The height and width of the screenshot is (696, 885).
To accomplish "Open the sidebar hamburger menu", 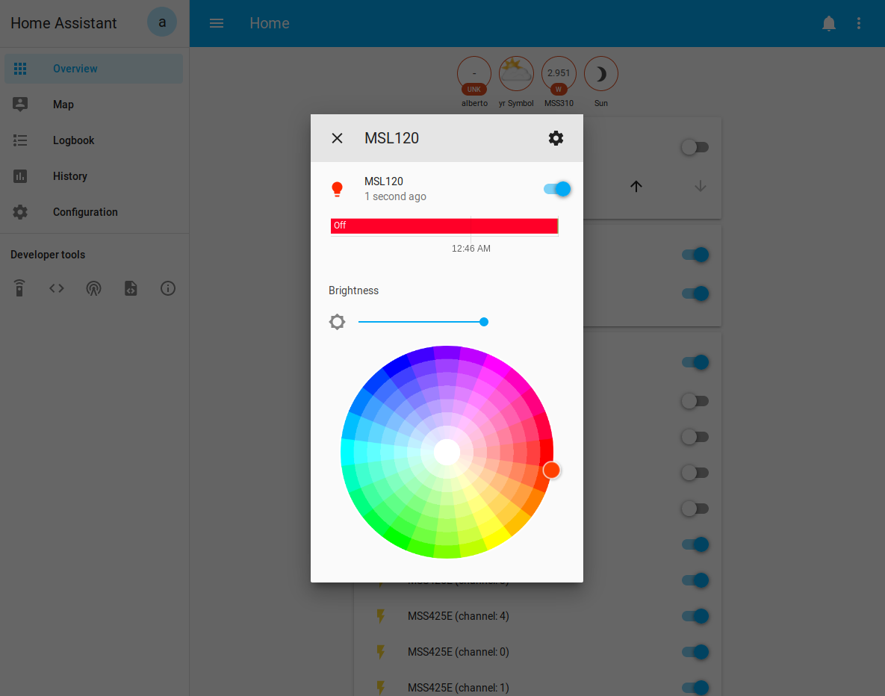I will point(217,23).
